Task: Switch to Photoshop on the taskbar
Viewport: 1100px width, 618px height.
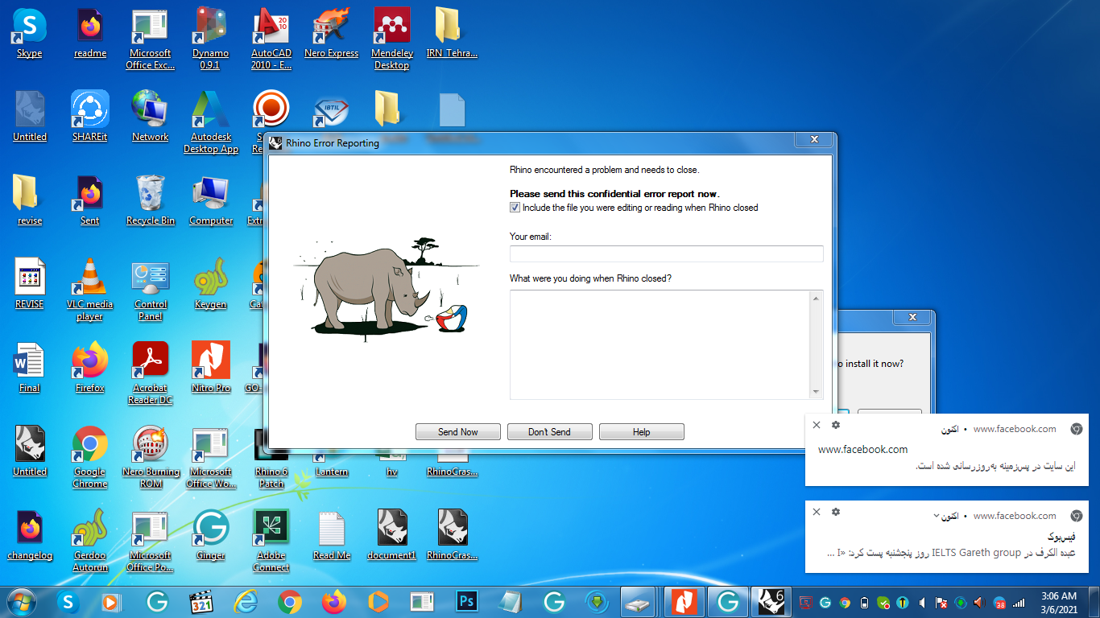Action: (466, 602)
